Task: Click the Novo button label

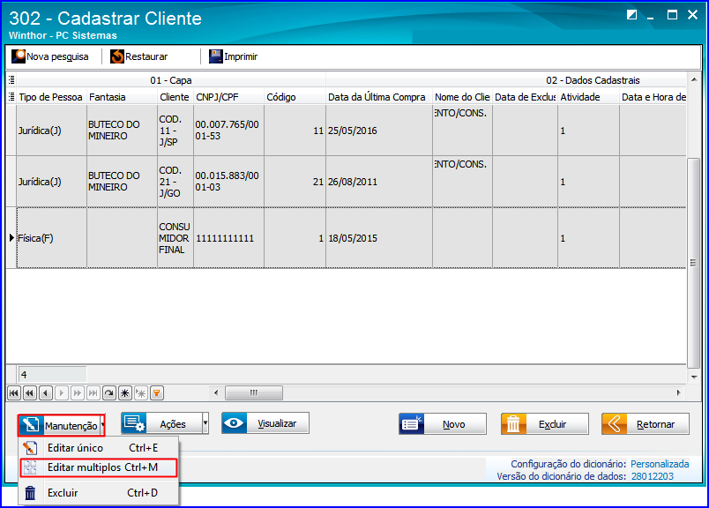Action: (x=454, y=424)
